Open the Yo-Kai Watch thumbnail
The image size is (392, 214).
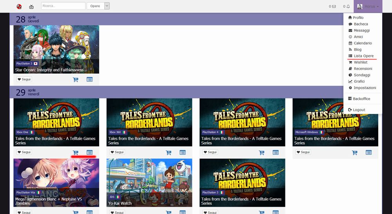[149, 182]
